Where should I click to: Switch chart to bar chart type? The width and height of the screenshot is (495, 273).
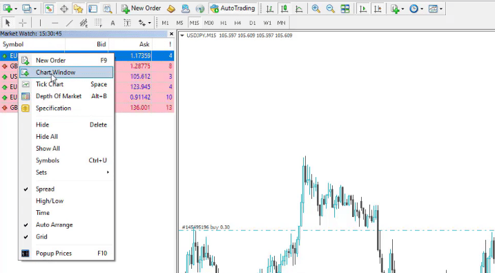[x=270, y=8]
